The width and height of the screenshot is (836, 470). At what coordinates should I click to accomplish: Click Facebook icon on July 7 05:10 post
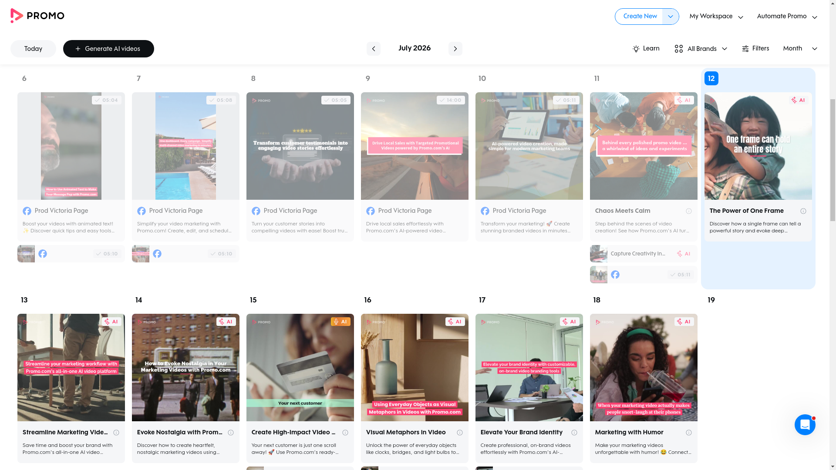coord(157,254)
